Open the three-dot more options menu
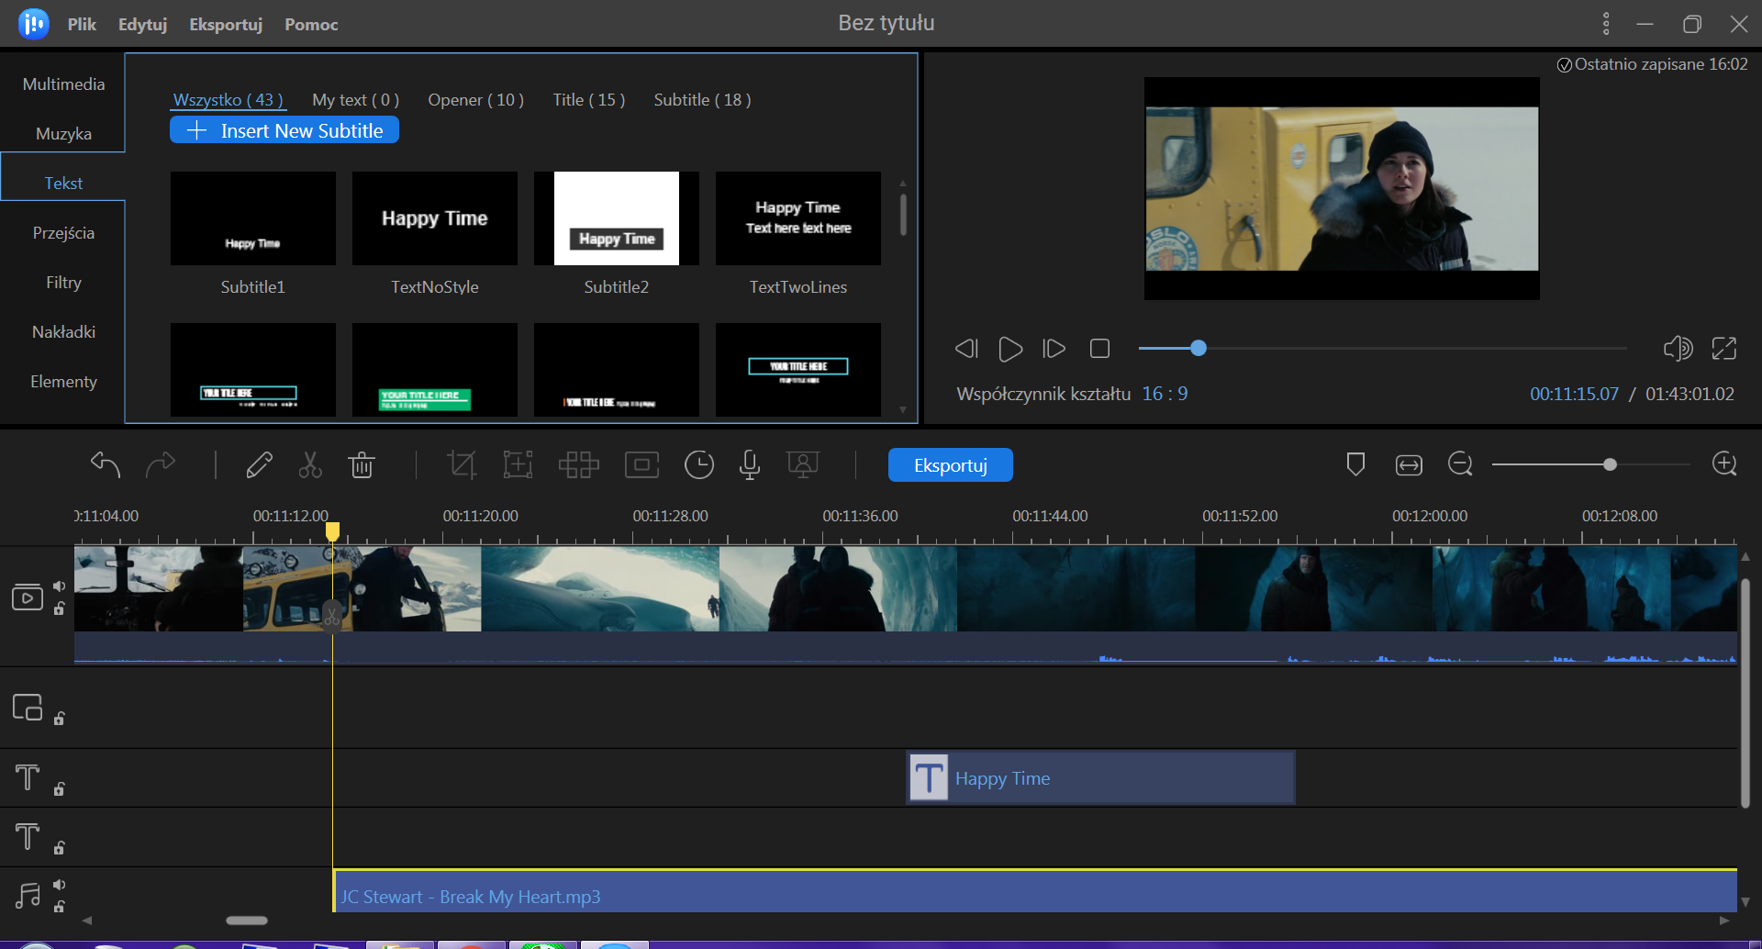The width and height of the screenshot is (1762, 949). tap(1606, 24)
